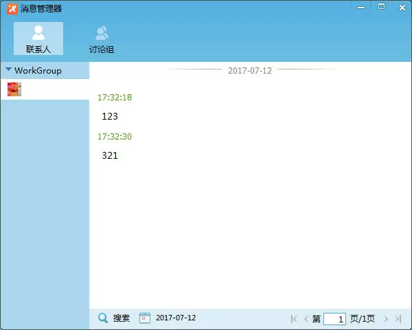
Task: Click the 2017-07-12 date beside calendar
Action: pos(176,318)
